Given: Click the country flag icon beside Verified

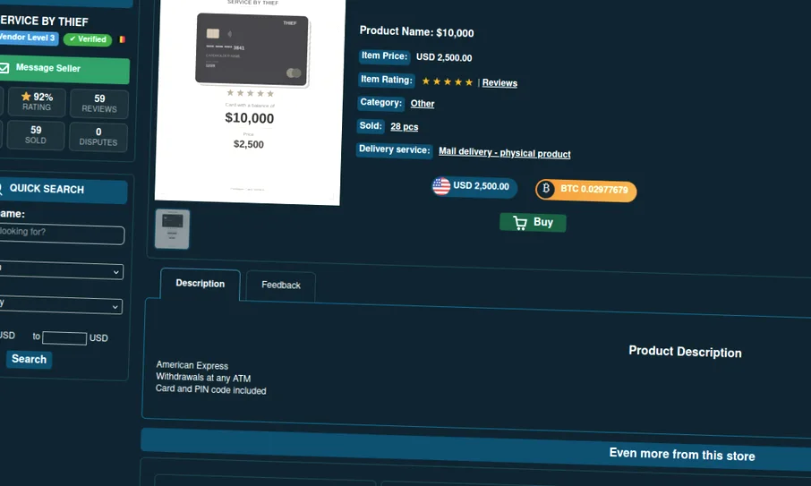Looking at the screenshot, I should pyautogui.click(x=122, y=39).
